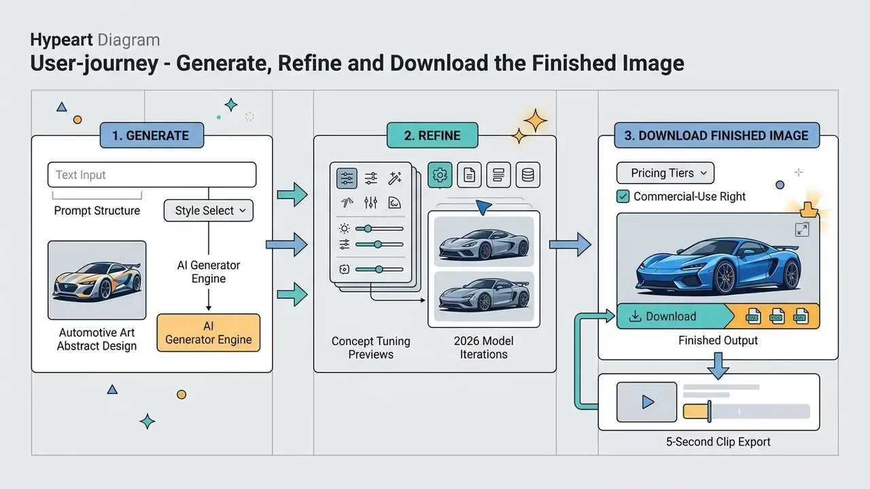Click the 5-Second Clip Export caption
The image size is (870, 489).
tap(718, 441)
